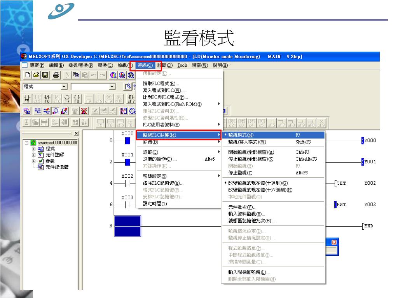Screen dimensions: 398x298
Task: Choose 遠端的操作(O) menu entry
Action: [179, 159]
